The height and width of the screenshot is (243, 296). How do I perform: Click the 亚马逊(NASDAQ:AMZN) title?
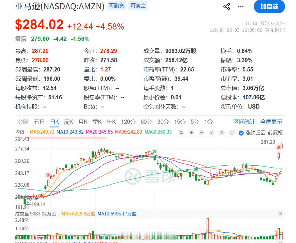coord(60,6)
